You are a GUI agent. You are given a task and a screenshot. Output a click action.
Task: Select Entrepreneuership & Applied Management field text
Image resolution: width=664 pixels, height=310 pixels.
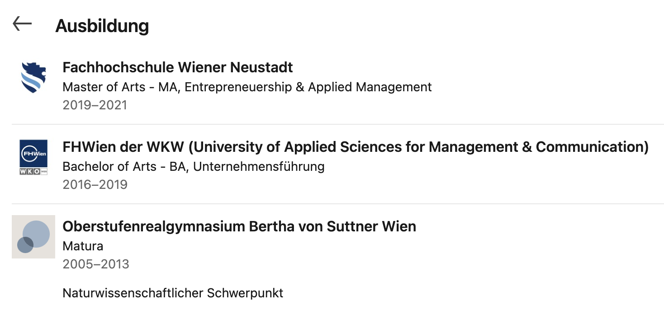[308, 87]
